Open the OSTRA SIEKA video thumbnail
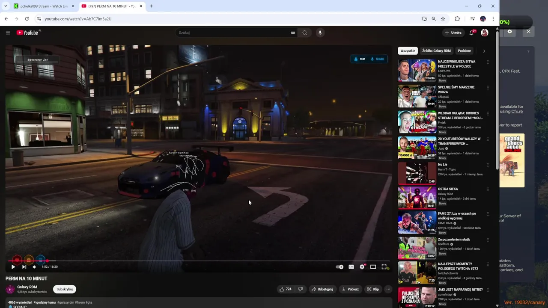 pyautogui.click(x=417, y=198)
